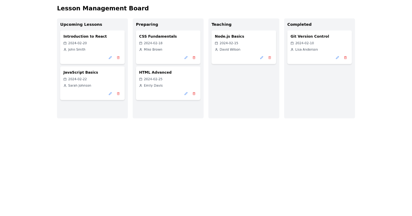Edit the Introduction to React lesson
This screenshot has height=216, width=412.
[x=110, y=58]
